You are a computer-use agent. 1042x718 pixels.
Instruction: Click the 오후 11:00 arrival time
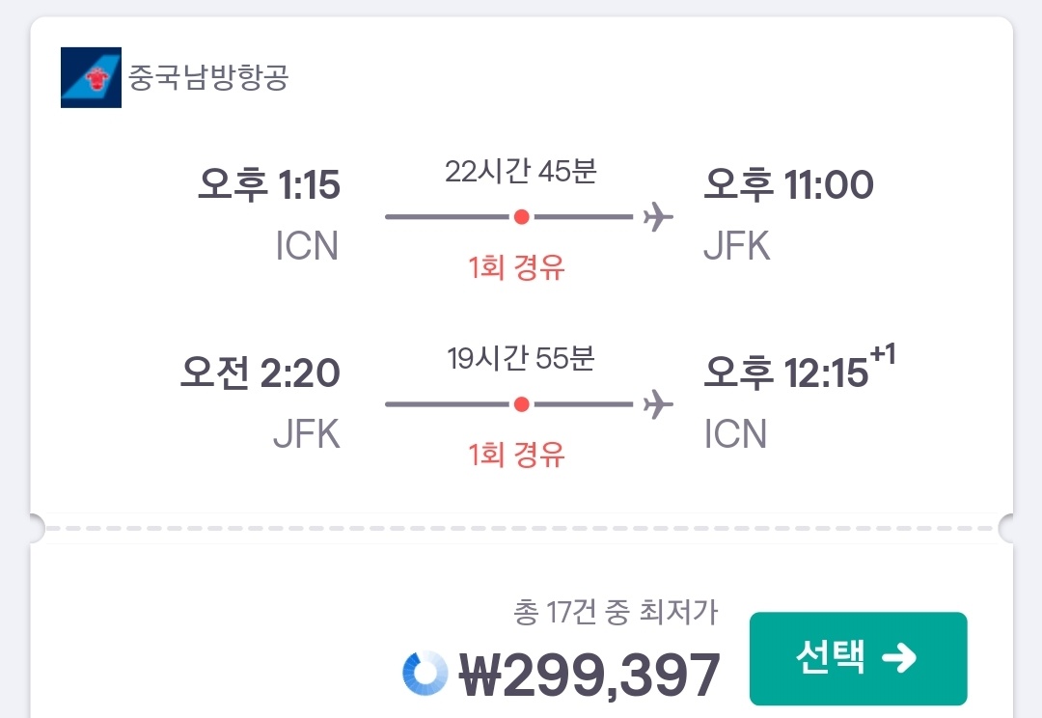pos(788,185)
